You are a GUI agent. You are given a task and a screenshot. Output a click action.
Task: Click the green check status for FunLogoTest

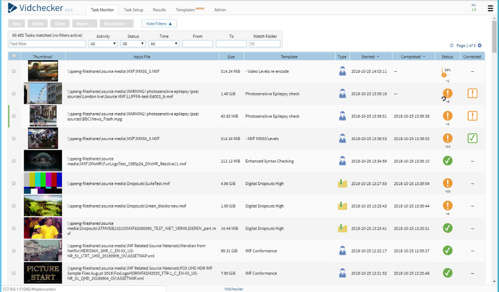tap(448, 160)
